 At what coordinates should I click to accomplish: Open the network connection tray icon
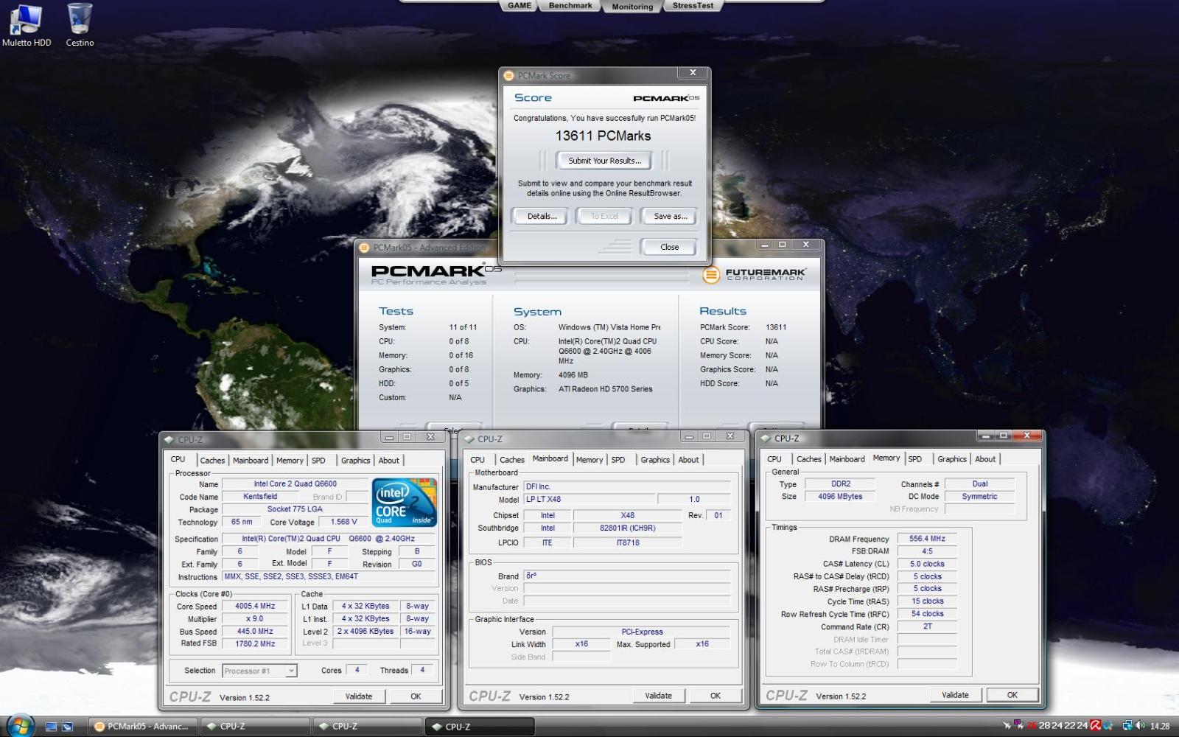pos(1127,726)
